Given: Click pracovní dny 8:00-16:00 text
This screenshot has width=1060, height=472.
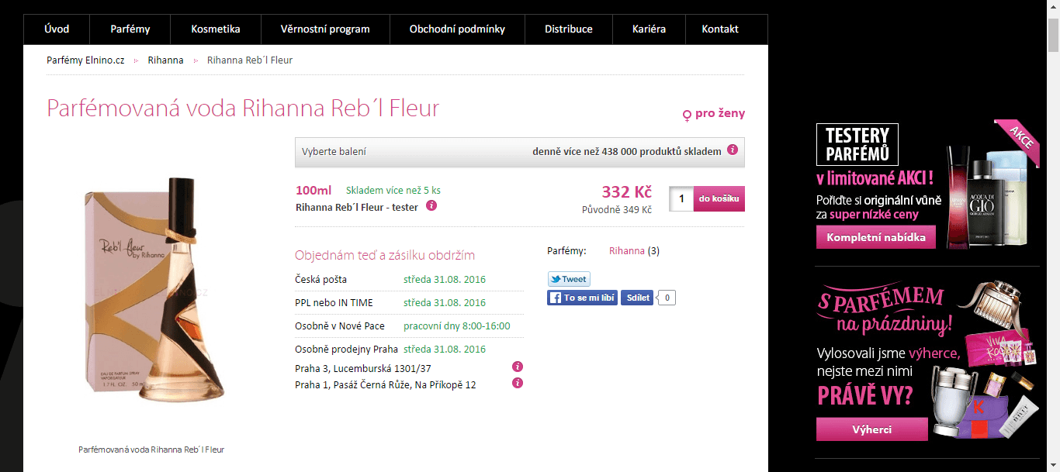Looking at the screenshot, I should coord(457,326).
